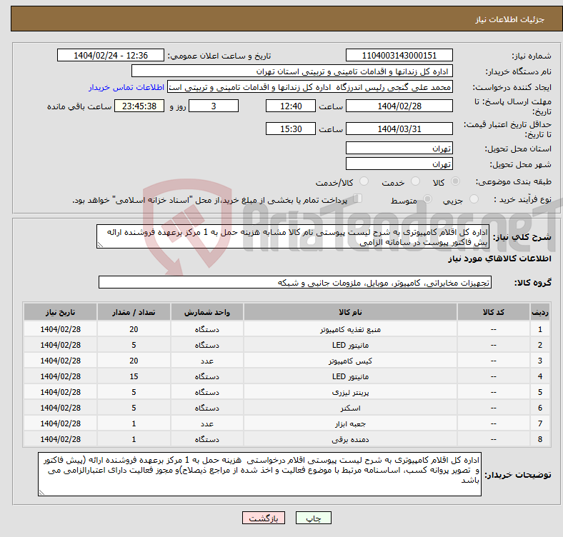Click the واحد شمارش column header
This screenshot has width=563, height=537.
[206, 312]
